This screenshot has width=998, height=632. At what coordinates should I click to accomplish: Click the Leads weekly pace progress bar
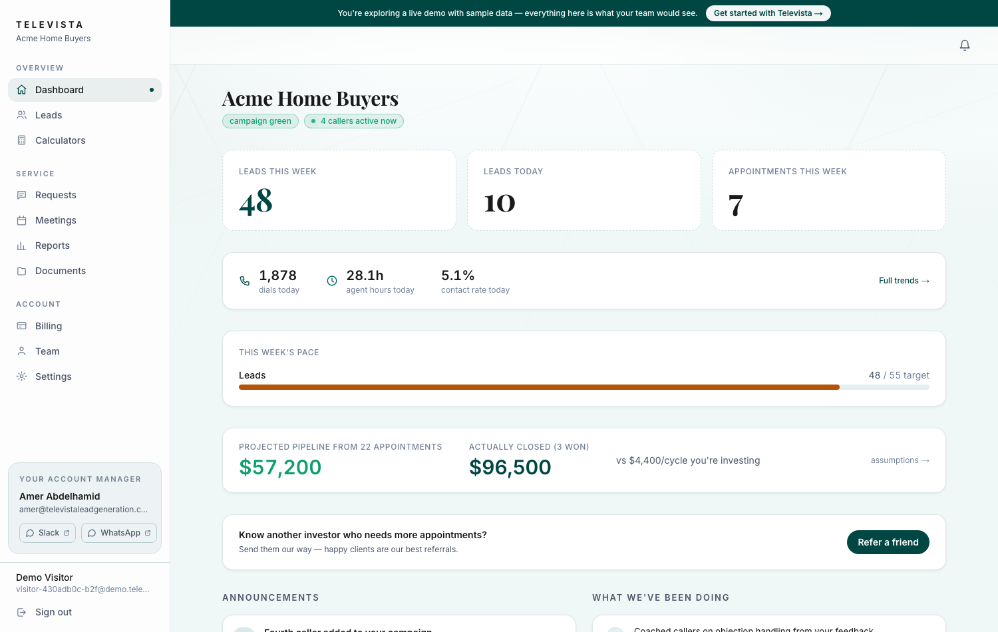pyautogui.click(x=584, y=387)
